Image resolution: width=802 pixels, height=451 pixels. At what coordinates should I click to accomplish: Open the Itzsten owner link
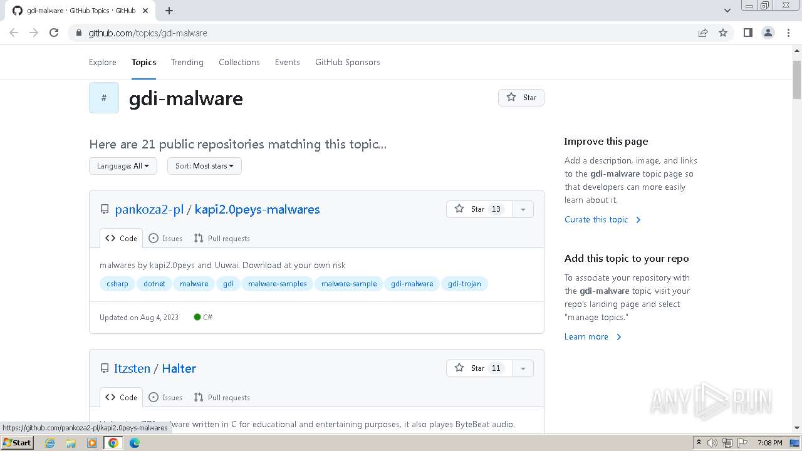(132, 368)
